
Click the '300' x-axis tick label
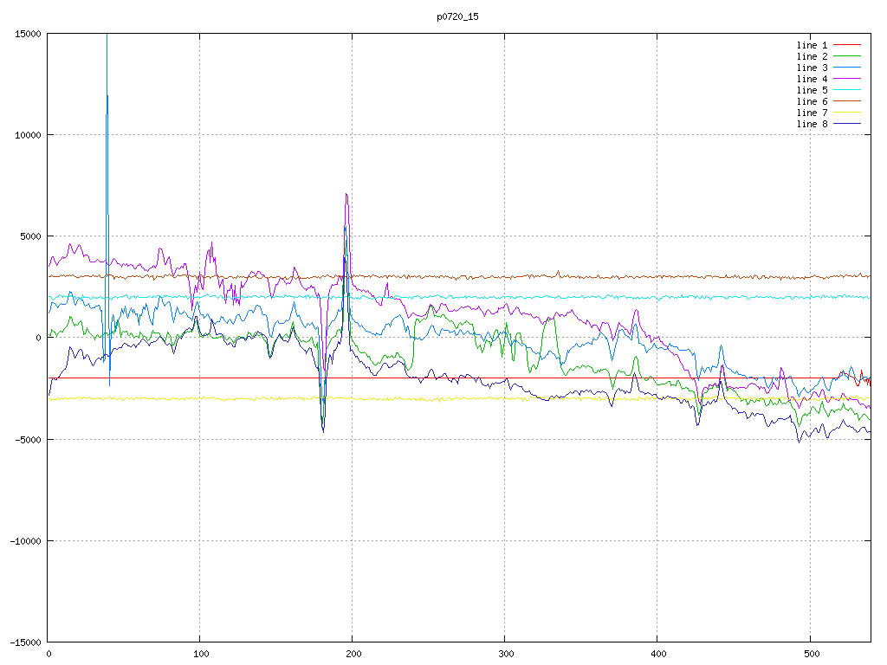[505, 654]
